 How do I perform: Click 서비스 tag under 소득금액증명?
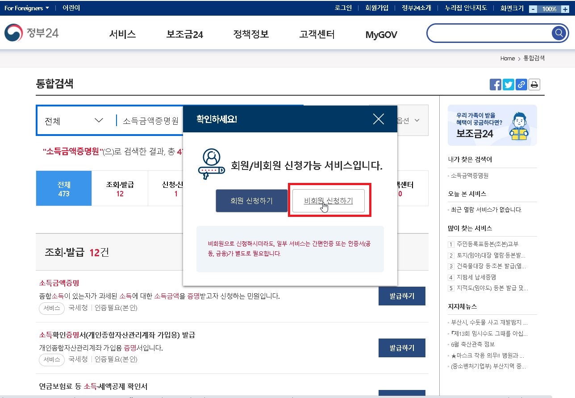[52, 308]
